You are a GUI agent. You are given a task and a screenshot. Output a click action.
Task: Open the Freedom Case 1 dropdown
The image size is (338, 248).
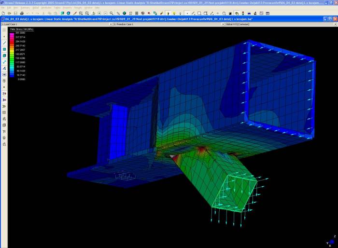pyautogui.click(x=223, y=24)
